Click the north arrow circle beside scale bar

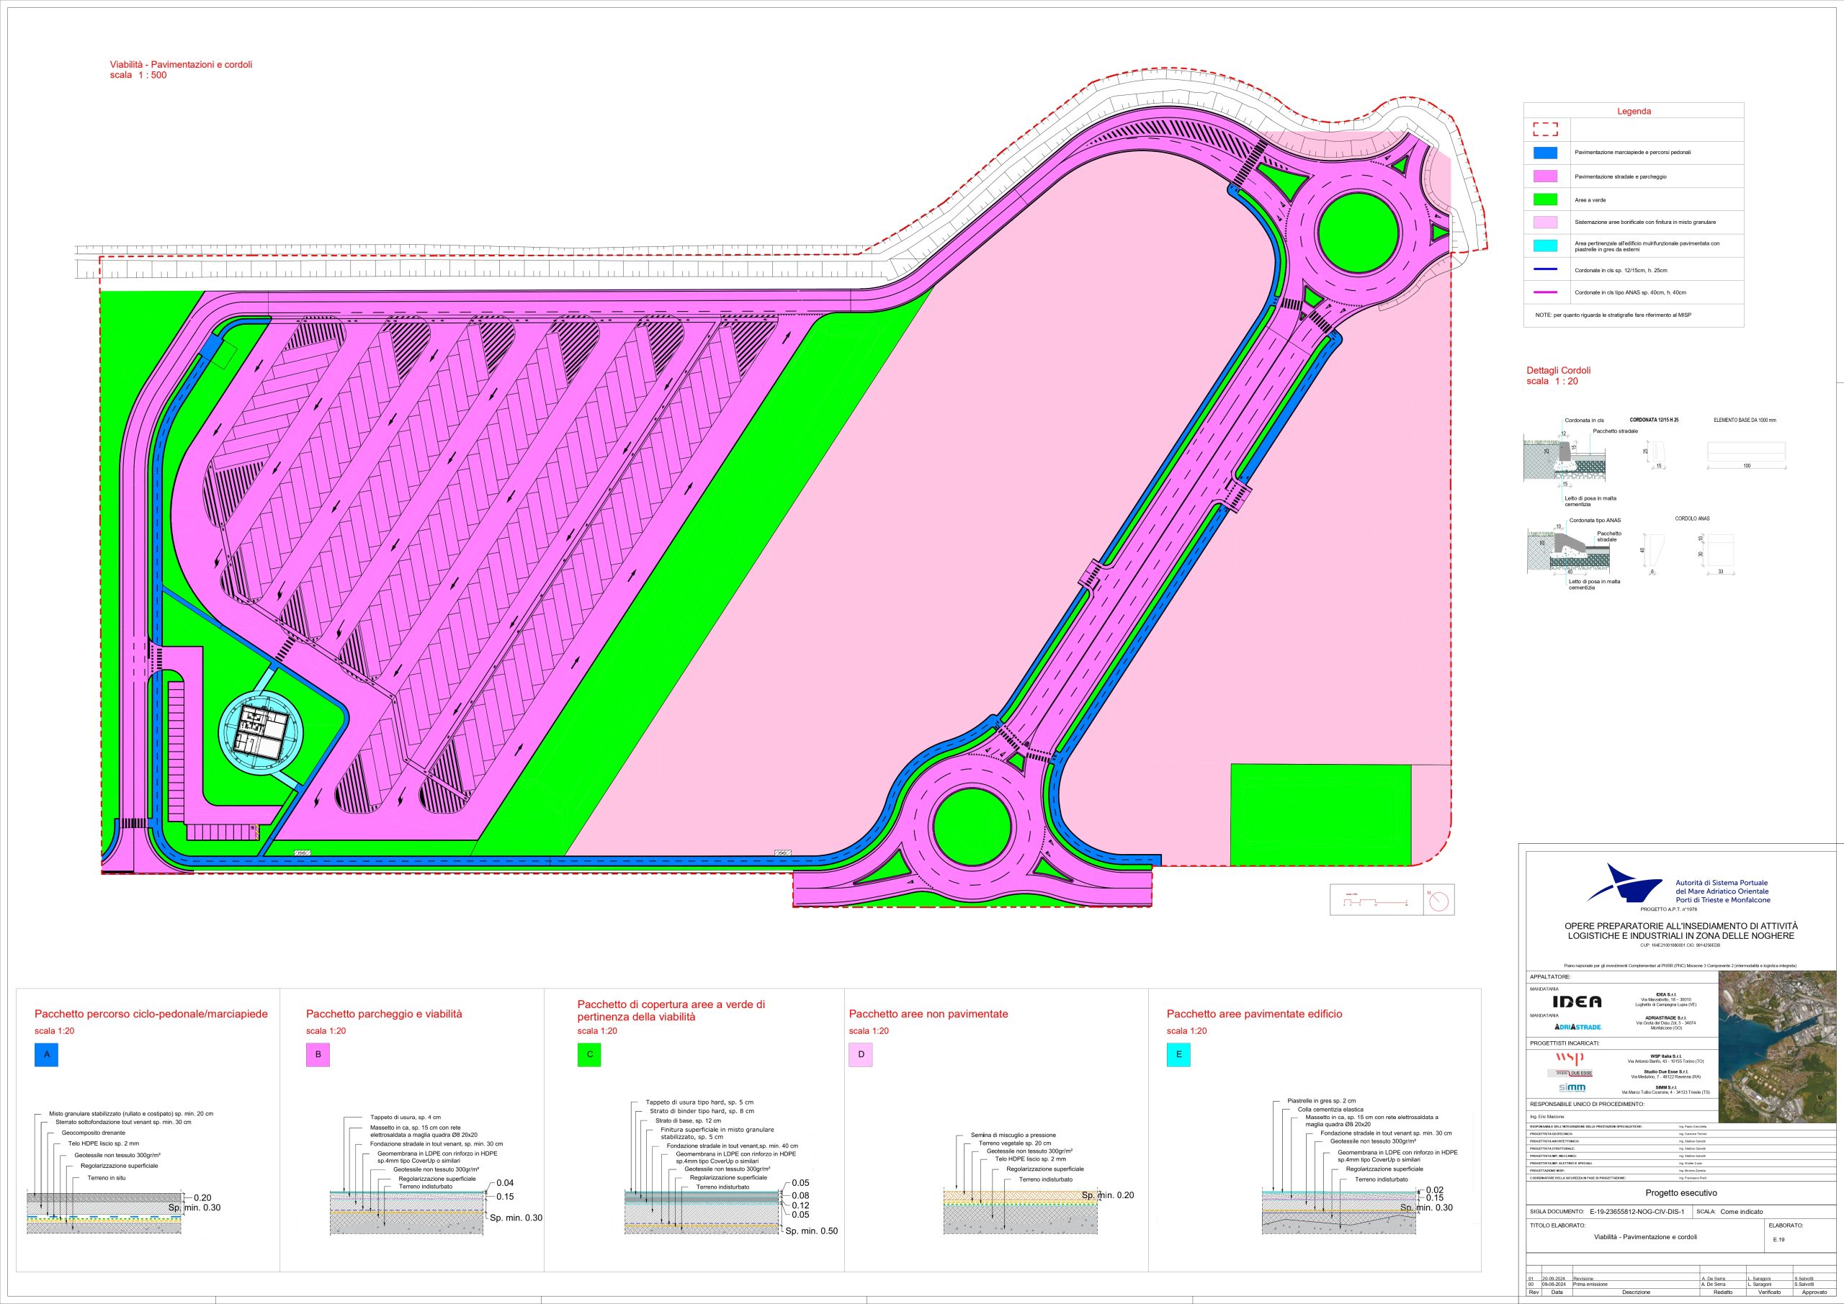(x=1438, y=900)
